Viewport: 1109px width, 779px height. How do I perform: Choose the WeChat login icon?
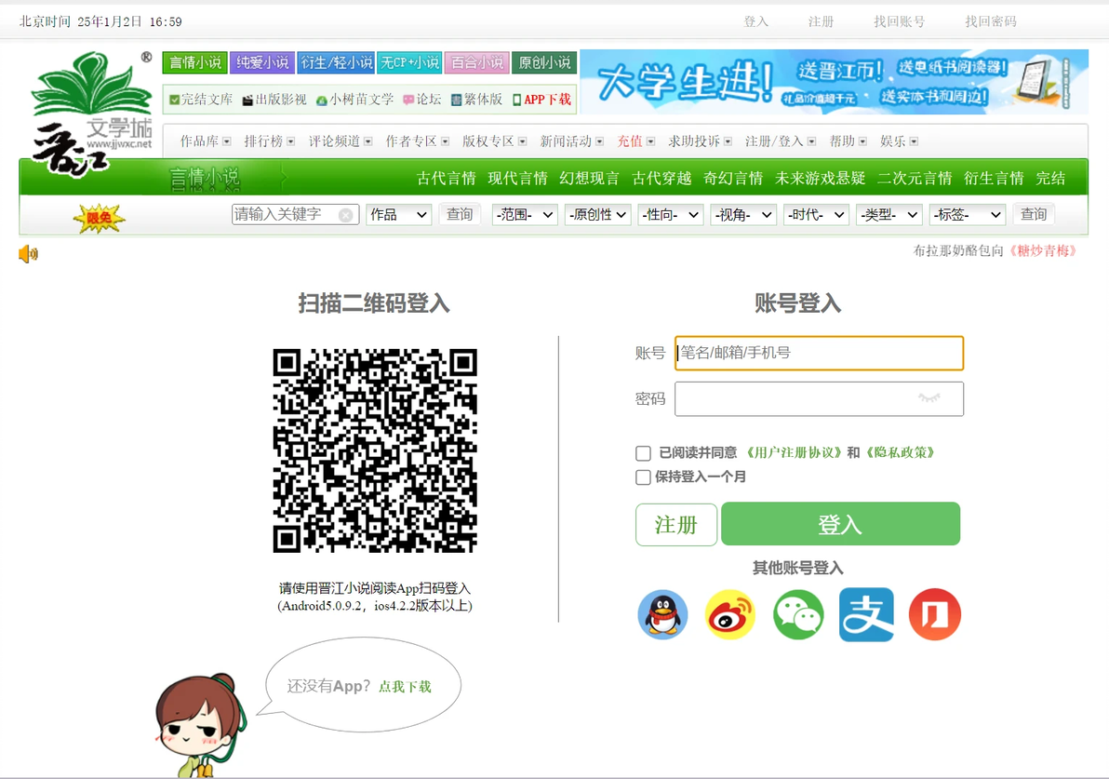click(798, 614)
